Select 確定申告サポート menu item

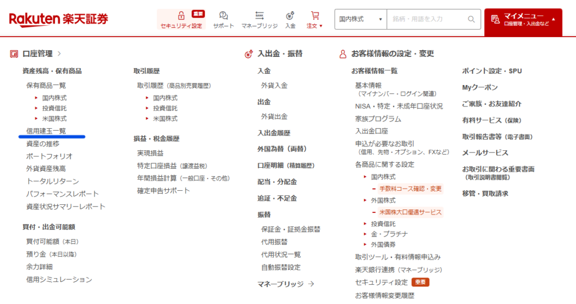(163, 191)
